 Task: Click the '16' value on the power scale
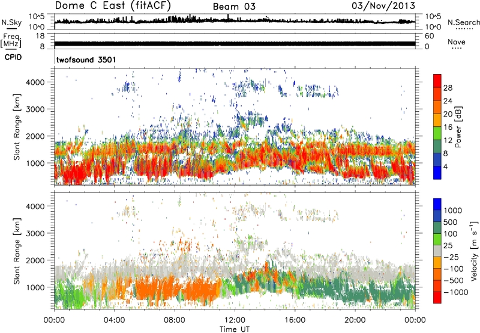click(x=448, y=127)
